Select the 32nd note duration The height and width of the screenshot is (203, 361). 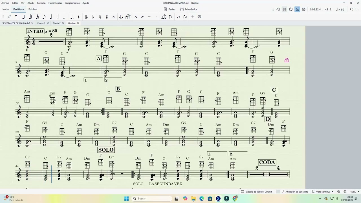[x=30, y=17]
